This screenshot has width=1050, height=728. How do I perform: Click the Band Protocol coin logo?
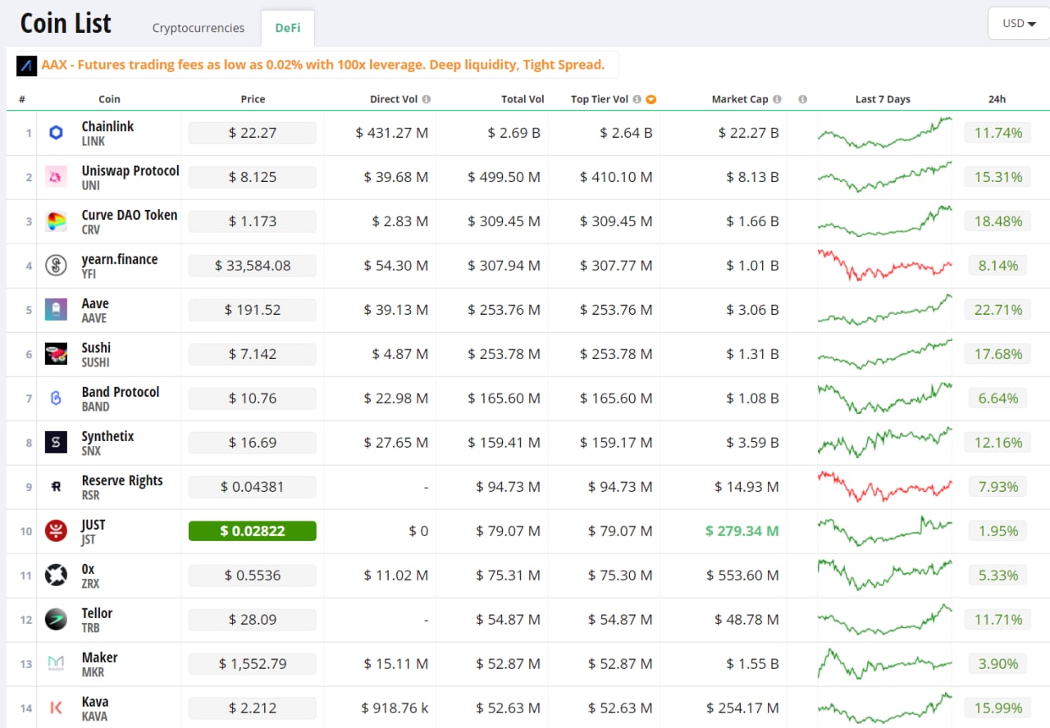(x=56, y=398)
